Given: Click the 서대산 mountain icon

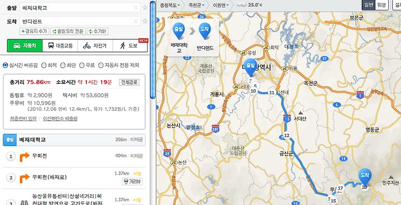Looking at the screenshot, I should (301, 113).
